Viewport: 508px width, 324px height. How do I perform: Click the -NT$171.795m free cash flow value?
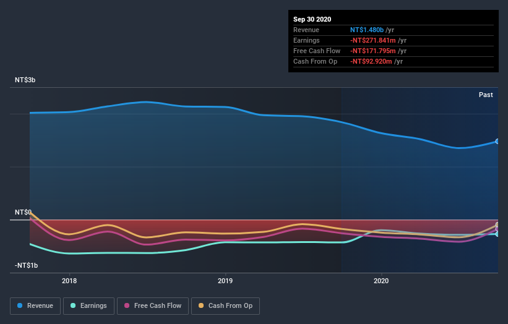click(373, 51)
